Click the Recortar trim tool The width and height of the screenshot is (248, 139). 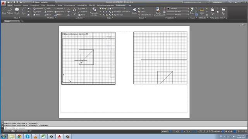(59, 8)
